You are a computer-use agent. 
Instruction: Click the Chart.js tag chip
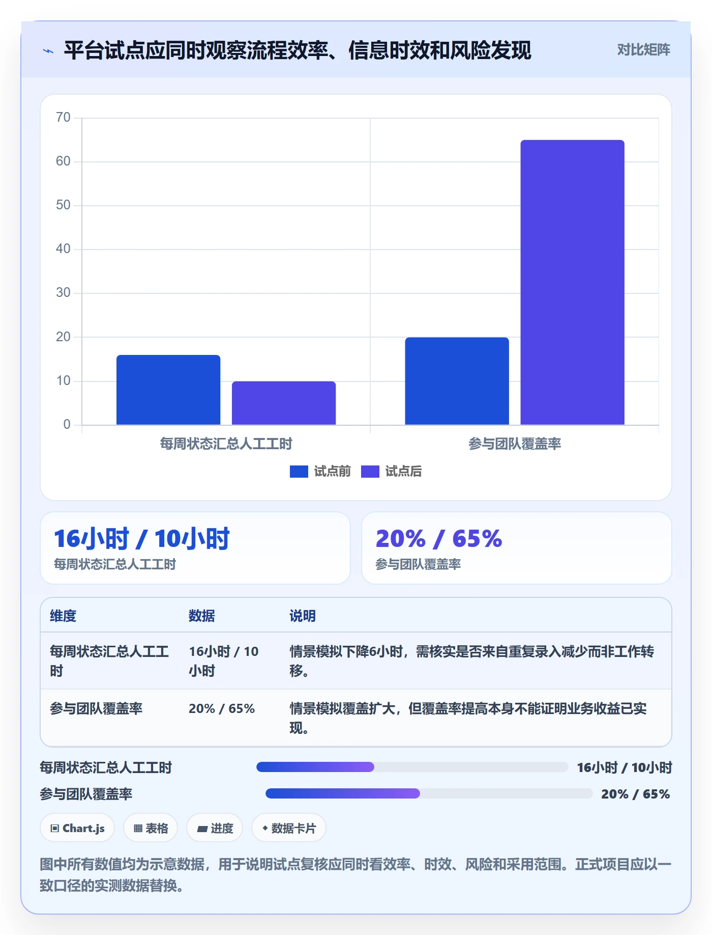tap(77, 828)
